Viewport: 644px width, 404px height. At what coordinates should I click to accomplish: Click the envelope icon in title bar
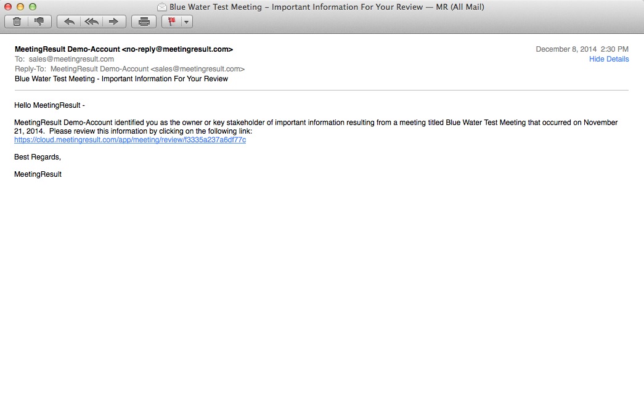[162, 7]
